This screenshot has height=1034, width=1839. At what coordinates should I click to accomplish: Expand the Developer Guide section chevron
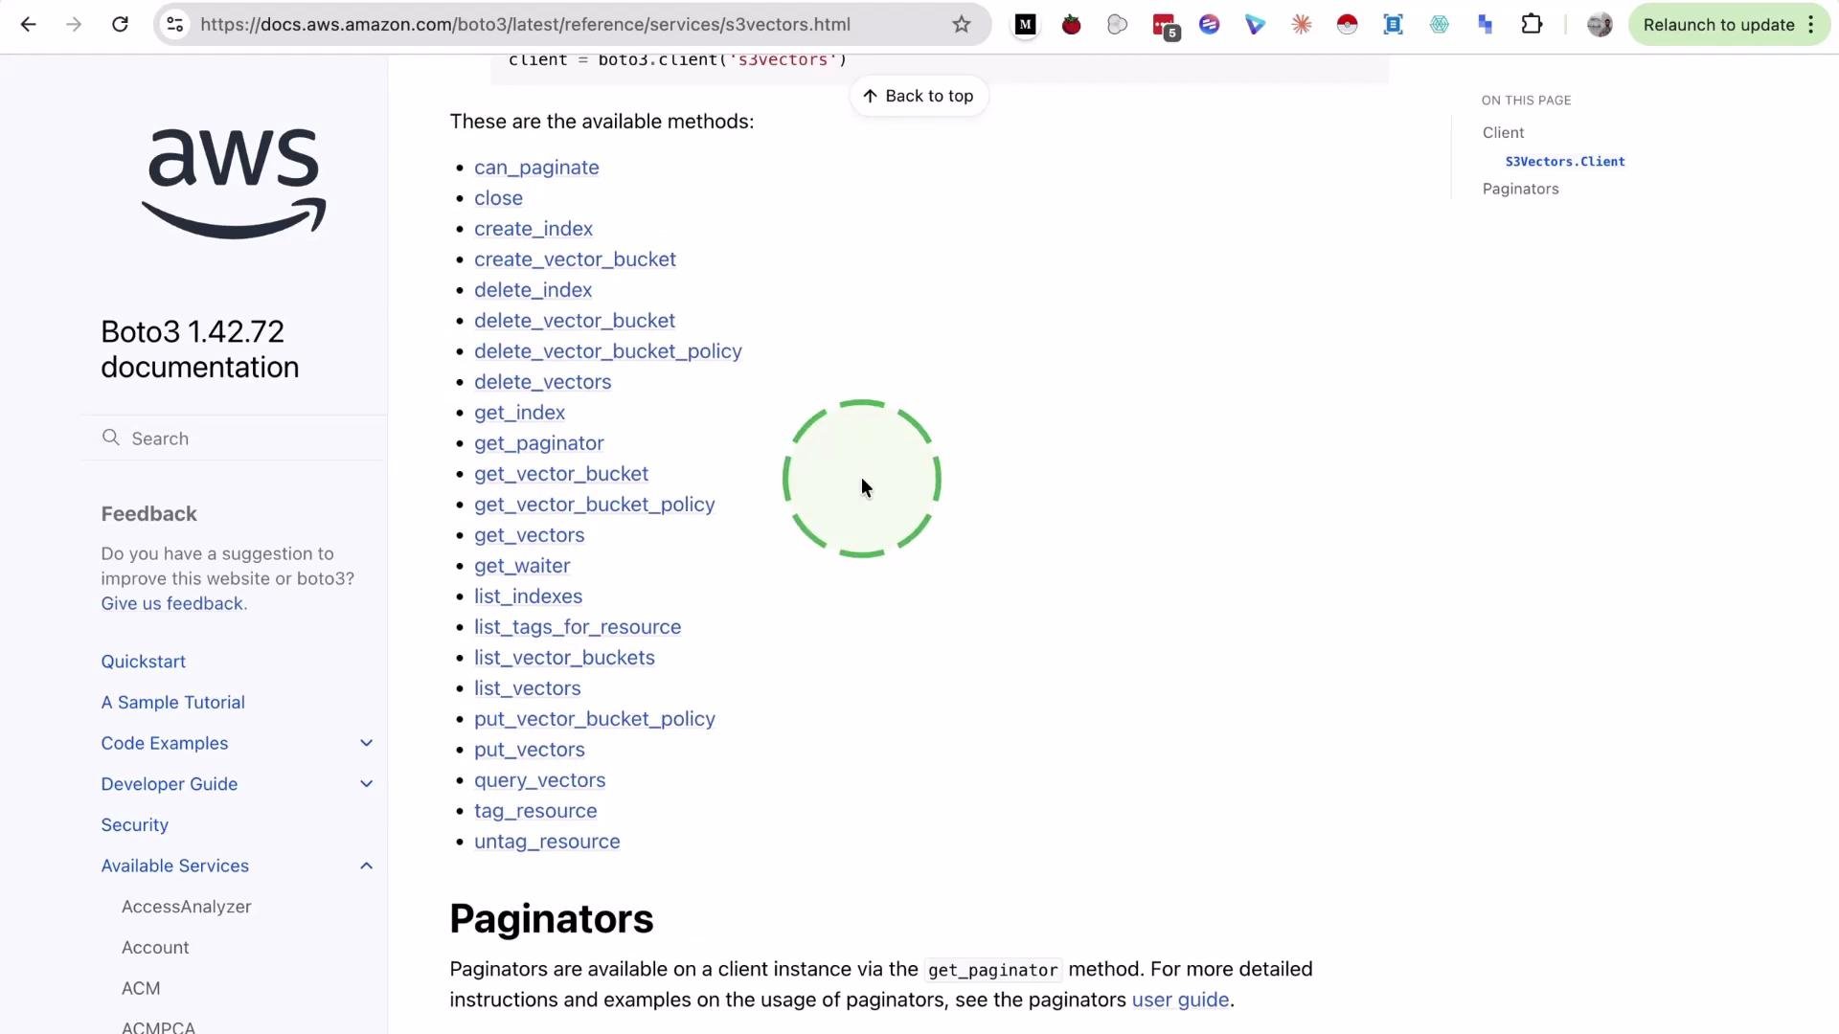[x=366, y=784]
